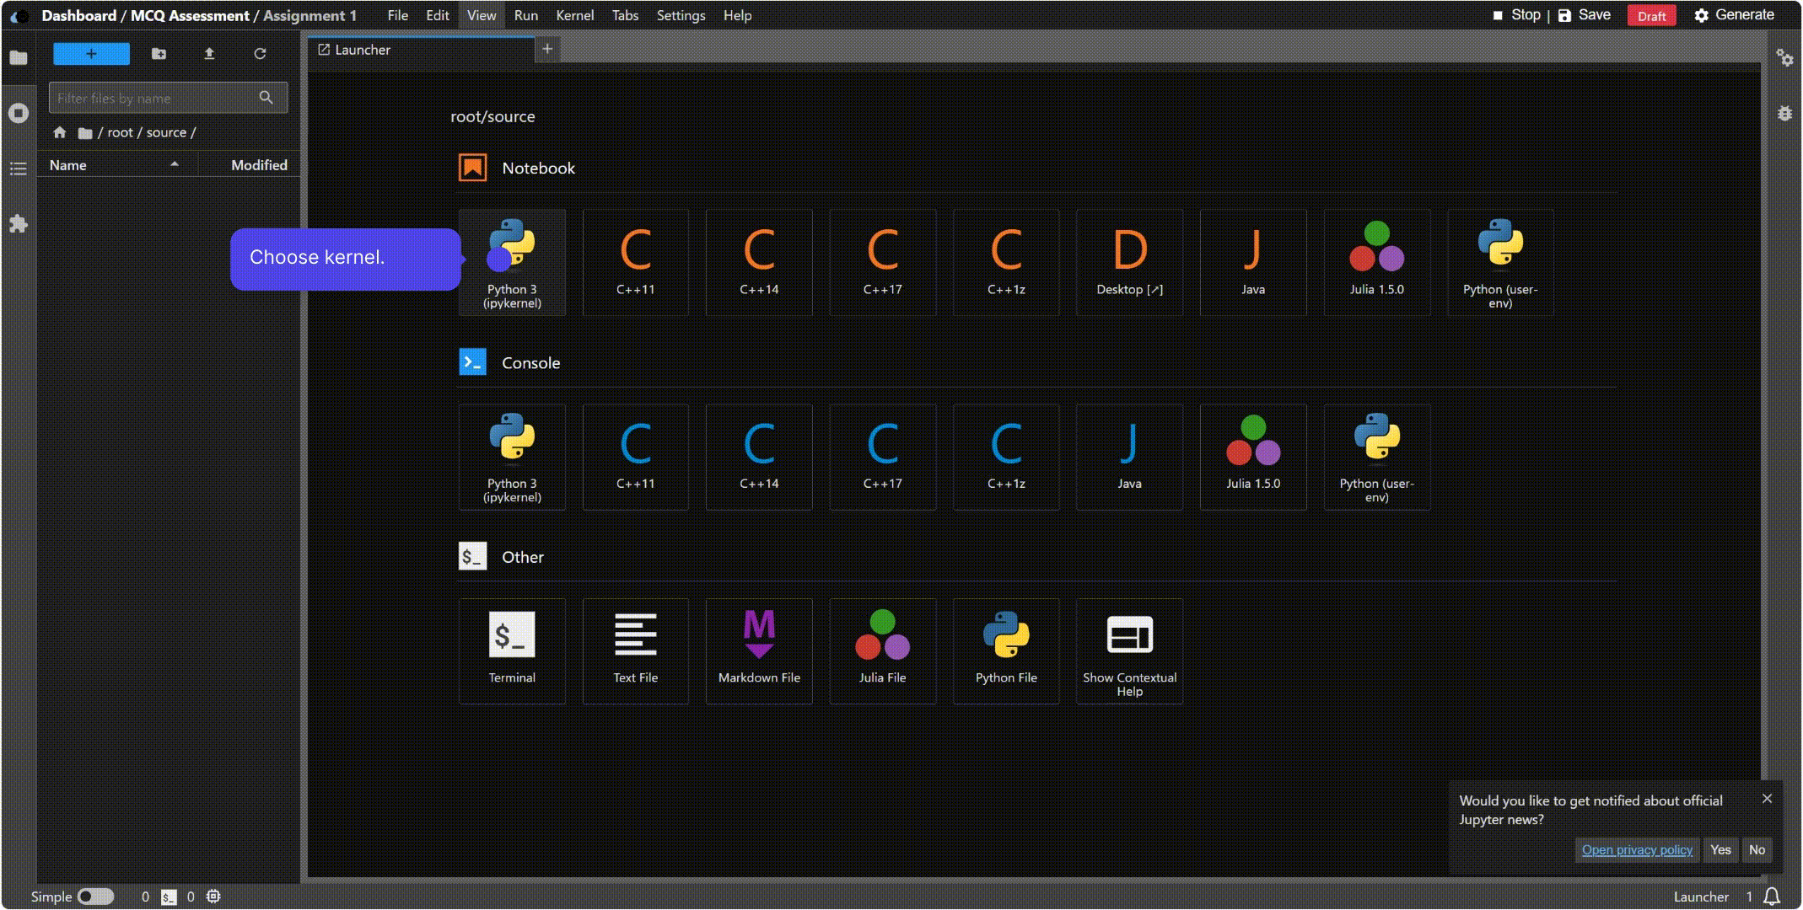1803x910 pixels.
Task: Click the Save button
Action: tap(1584, 15)
